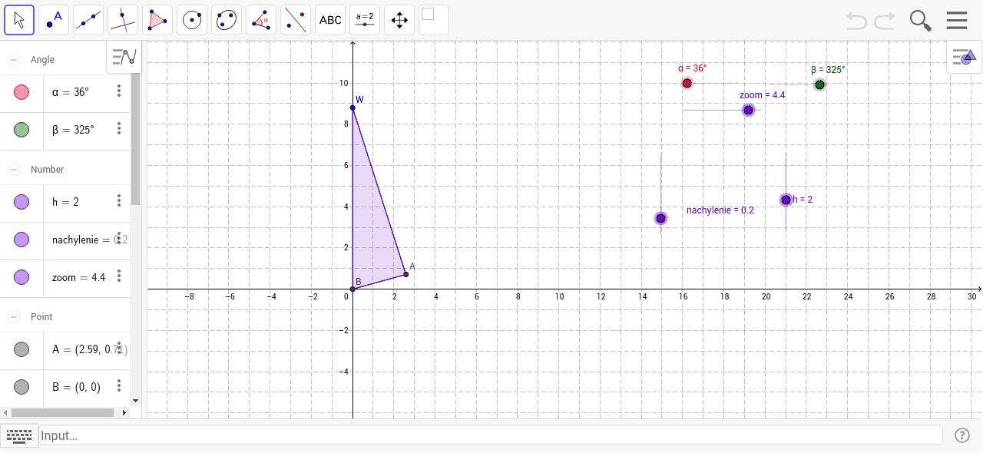Collapse the Angle group
This screenshot has height=453, width=983.
[x=14, y=60]
